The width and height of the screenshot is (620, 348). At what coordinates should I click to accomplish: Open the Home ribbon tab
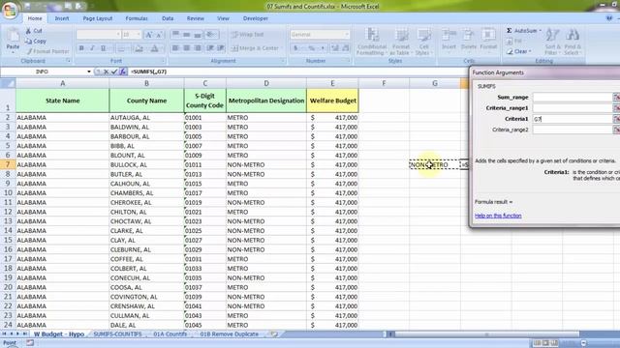pos(35,18)
